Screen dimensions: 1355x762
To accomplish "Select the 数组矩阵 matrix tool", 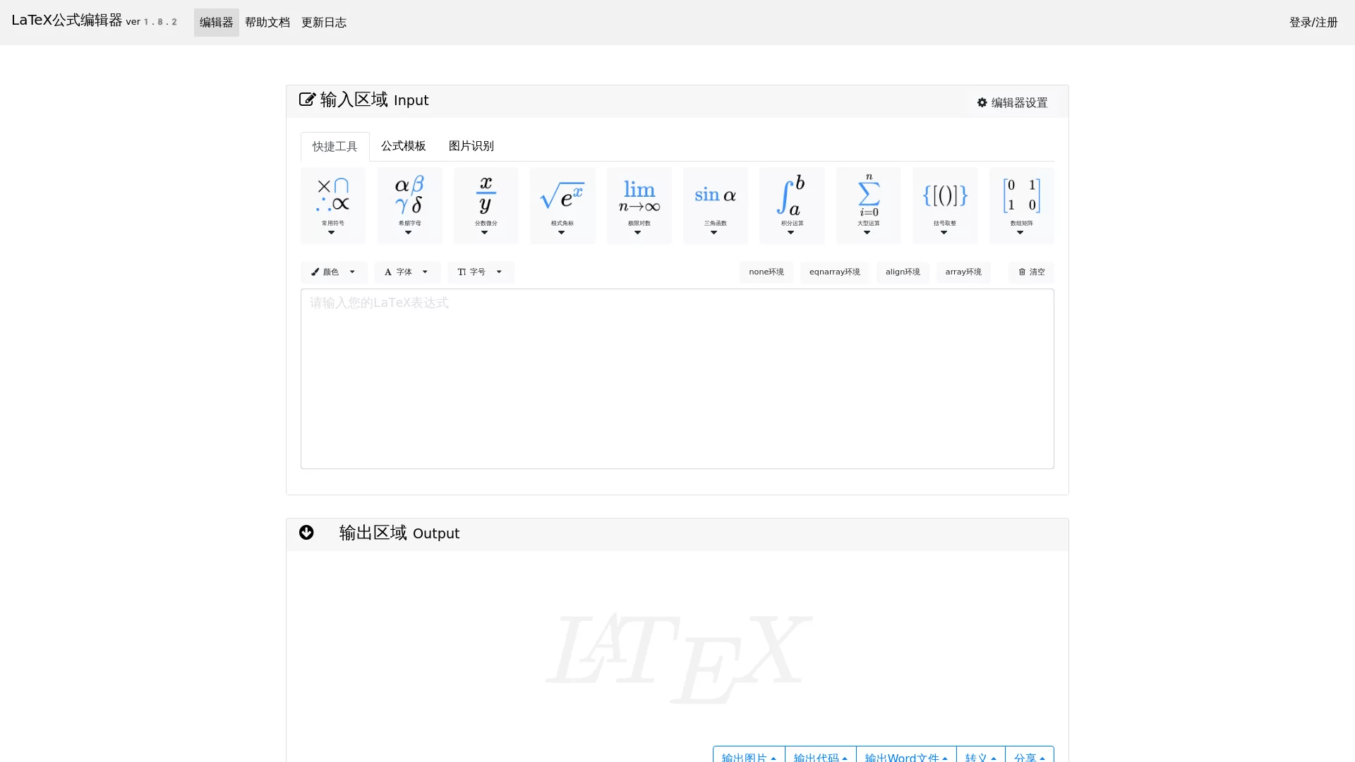I will (1021, 205).
